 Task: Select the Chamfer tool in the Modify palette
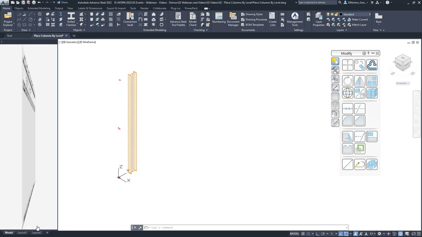click(x=360, y=121)
